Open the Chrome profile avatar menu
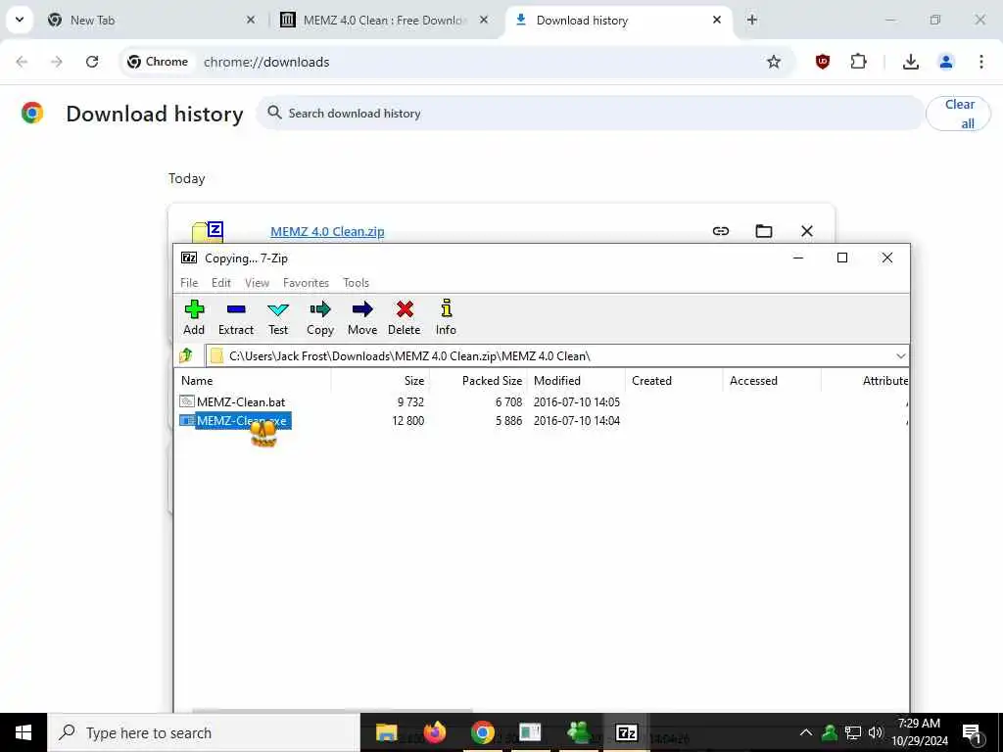This screenshot has width=1003, height=752. 945,62
